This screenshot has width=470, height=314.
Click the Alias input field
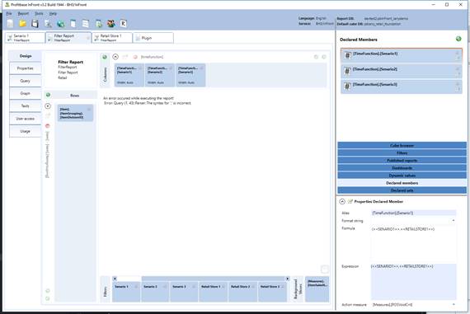coord(414,213)
